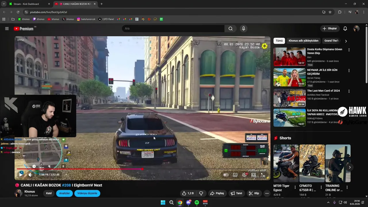Open the YouTube account avatar menu
The image size is (368, 207).
click(356, 28)
